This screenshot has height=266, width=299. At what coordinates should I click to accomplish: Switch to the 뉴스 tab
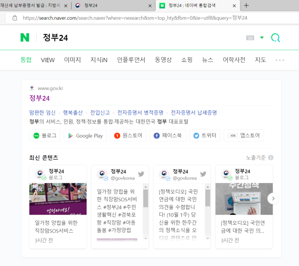[208, 60]
